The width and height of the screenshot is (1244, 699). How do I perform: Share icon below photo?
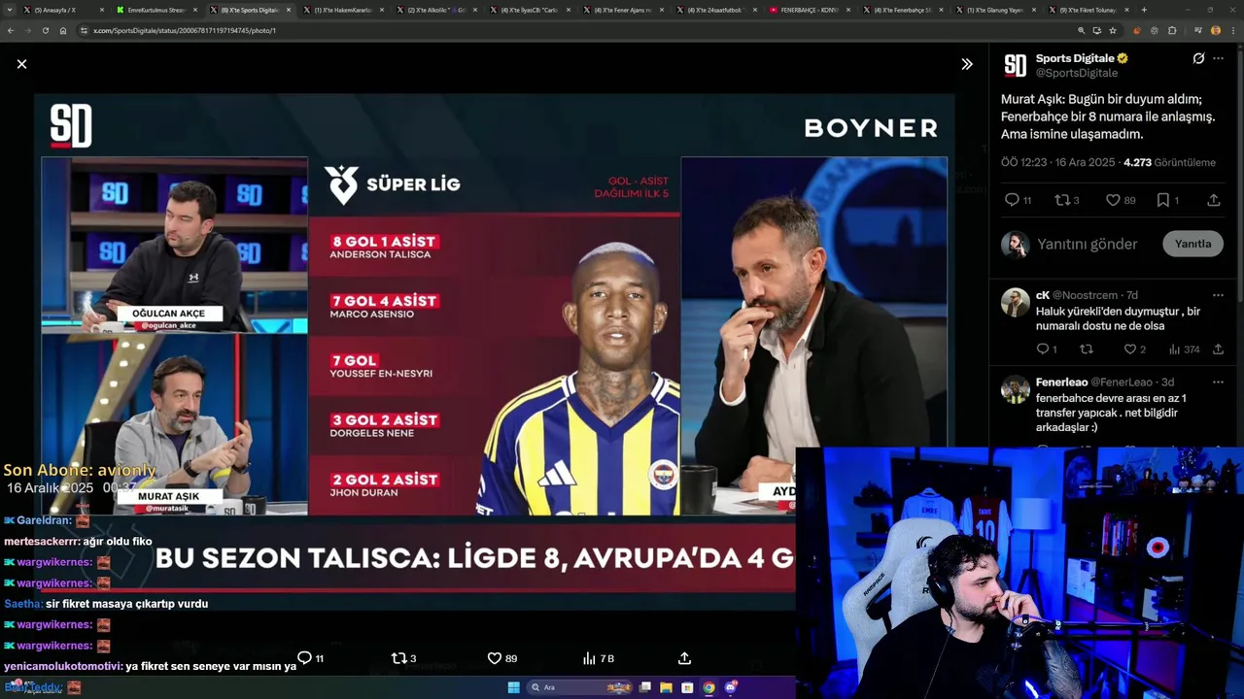[x=684, y=658]
